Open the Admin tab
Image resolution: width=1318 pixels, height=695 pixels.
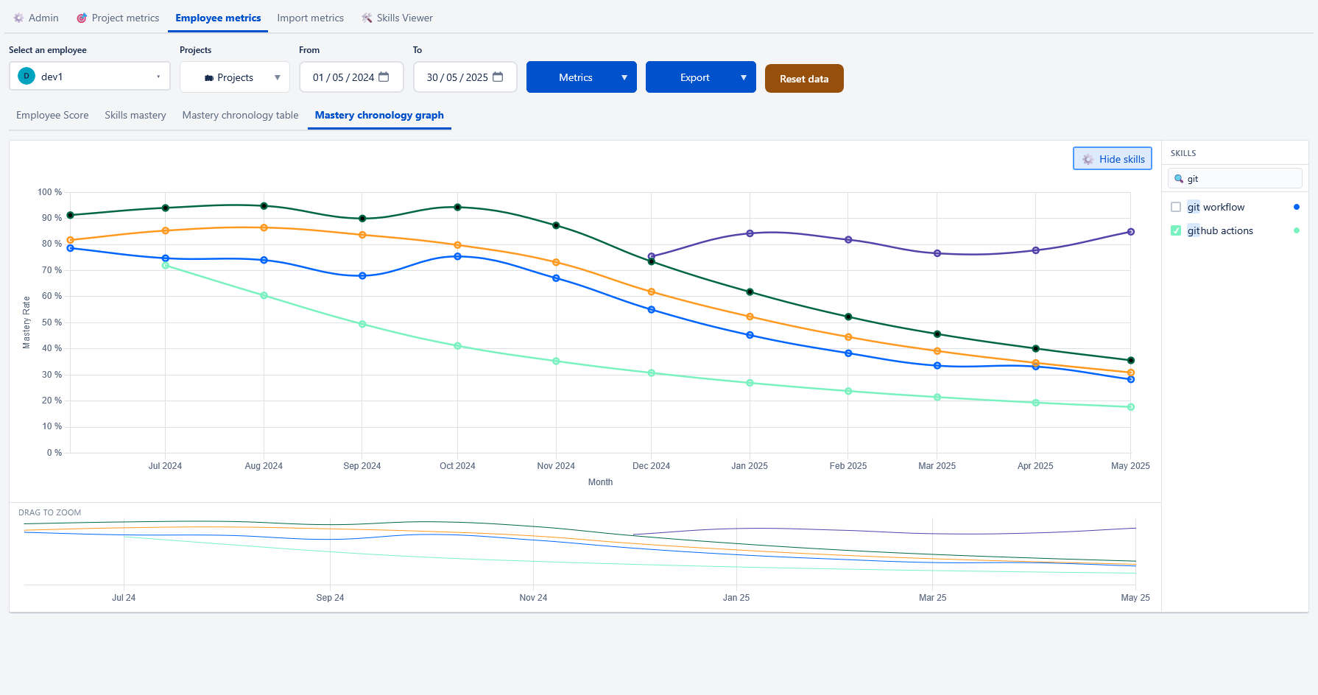point(36,18)
